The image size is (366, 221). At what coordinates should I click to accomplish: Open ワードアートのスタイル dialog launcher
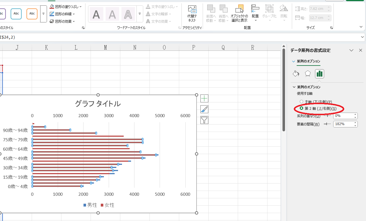[x=179, y=28]
